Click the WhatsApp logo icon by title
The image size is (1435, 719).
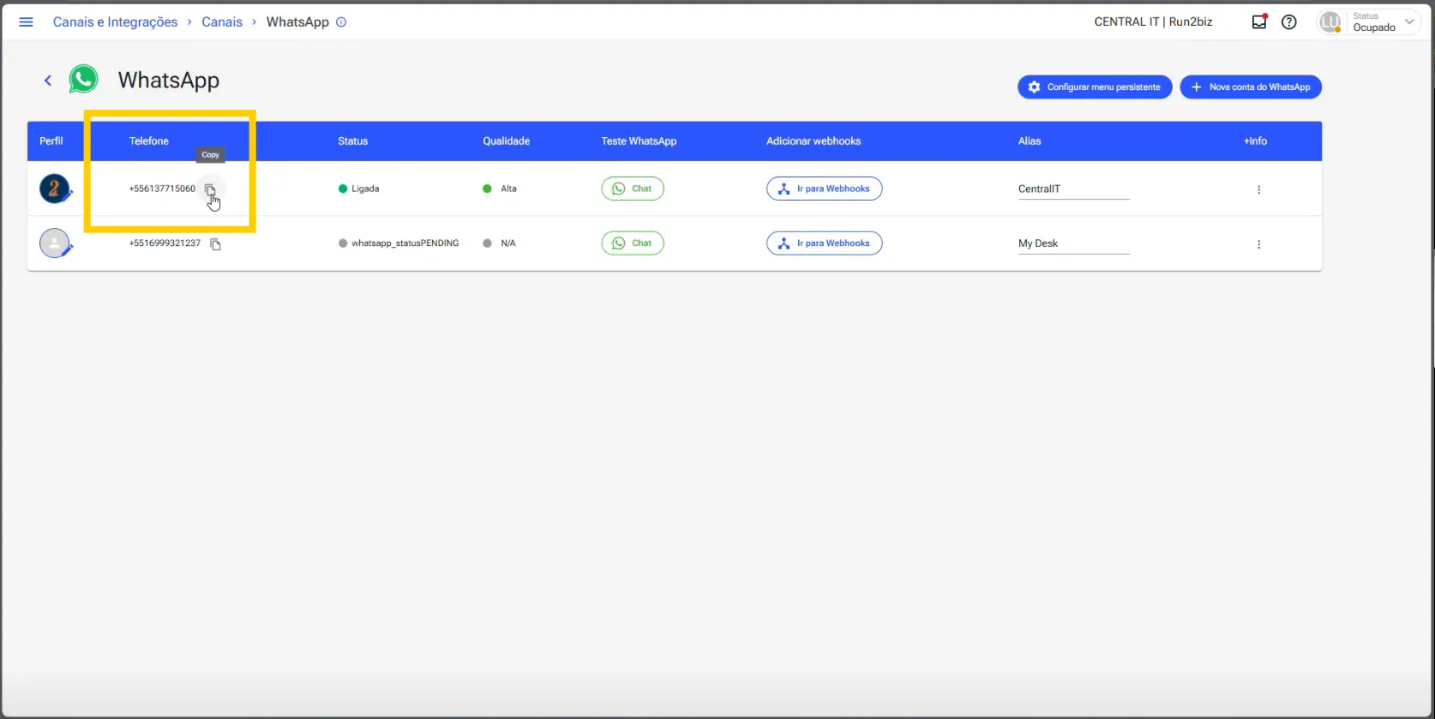click(x=83, y=80)
